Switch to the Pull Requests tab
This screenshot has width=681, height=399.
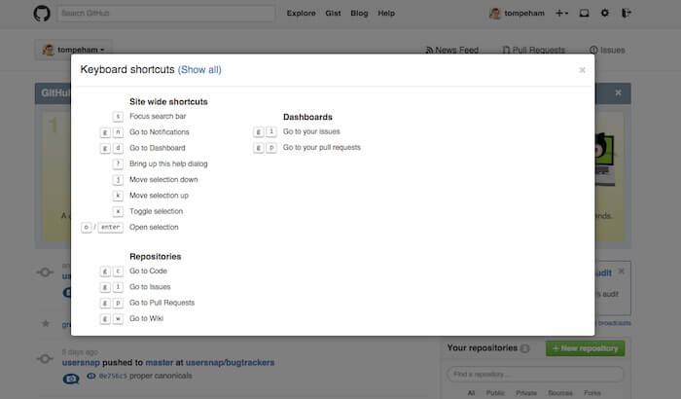coord(533,50)
